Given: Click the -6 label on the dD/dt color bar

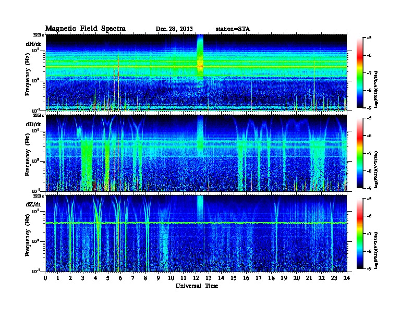Looking at the screenshot, I should pyautogui.click(x=369, y=136).
